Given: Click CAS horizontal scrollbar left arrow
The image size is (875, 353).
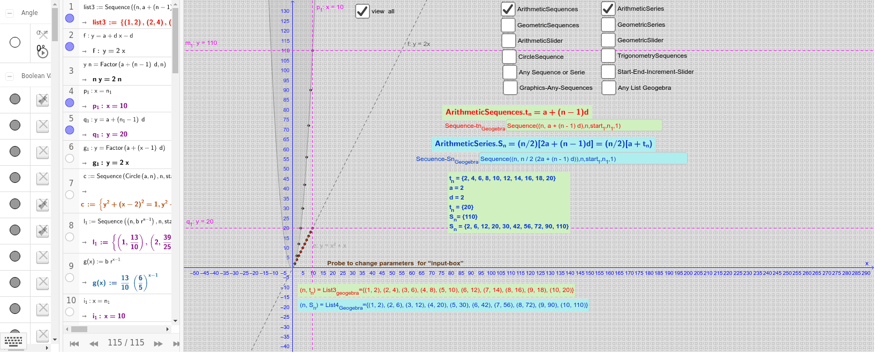Looking at the screenshot, I should click(x=67, y=329).
